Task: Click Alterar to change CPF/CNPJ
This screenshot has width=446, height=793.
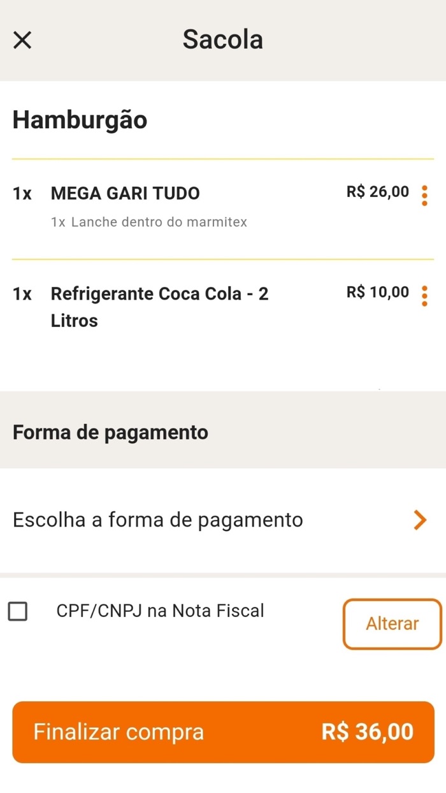Action: pyautogui.click(x=392, y=623)
